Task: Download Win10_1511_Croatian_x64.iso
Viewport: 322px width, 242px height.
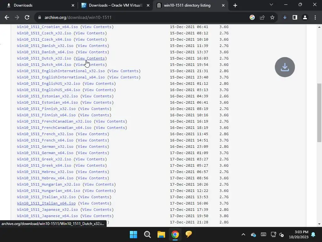Action: (47, 27)
